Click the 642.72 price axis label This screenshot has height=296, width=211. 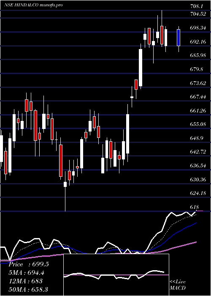[198, 152]
